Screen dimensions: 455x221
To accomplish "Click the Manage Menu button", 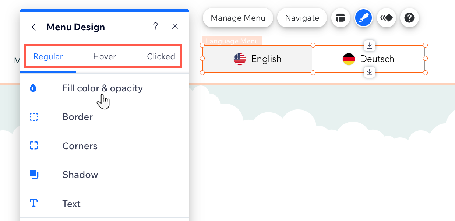I will [238, 18].
